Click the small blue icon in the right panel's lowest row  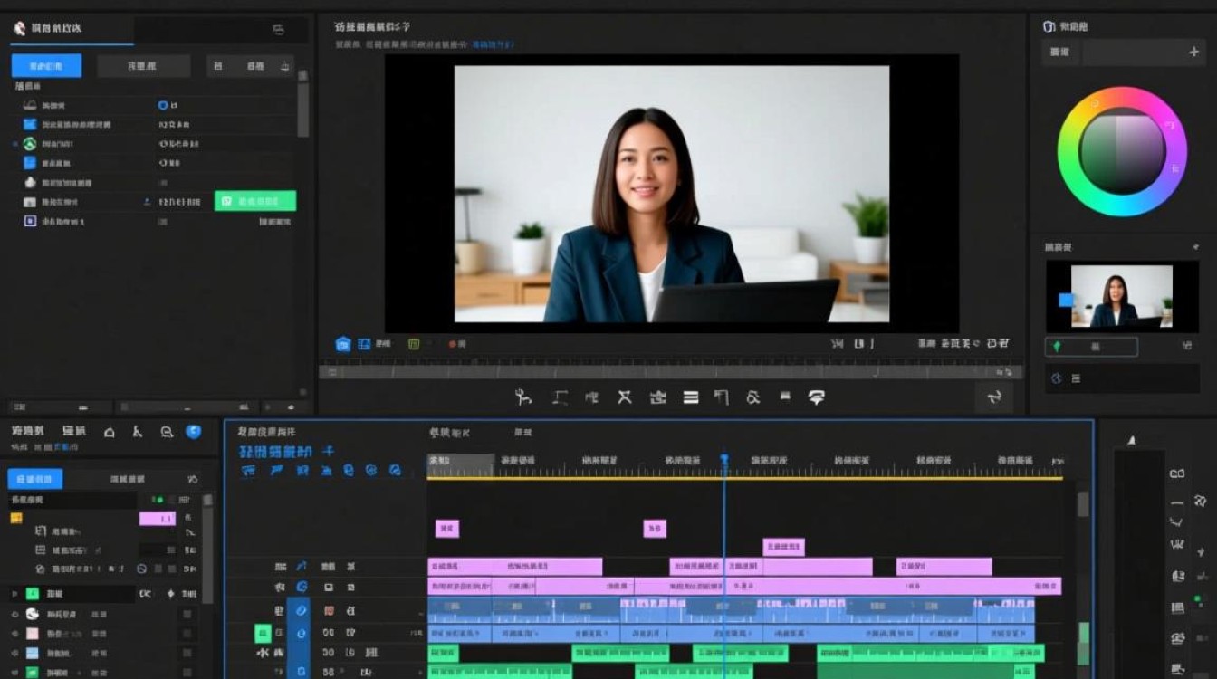(x=1056, y=378)
